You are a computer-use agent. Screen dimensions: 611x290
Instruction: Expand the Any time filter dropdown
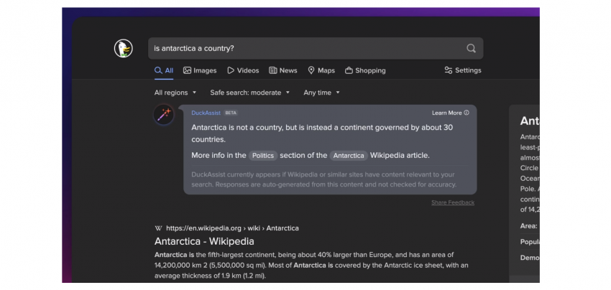tap(321, 93)
